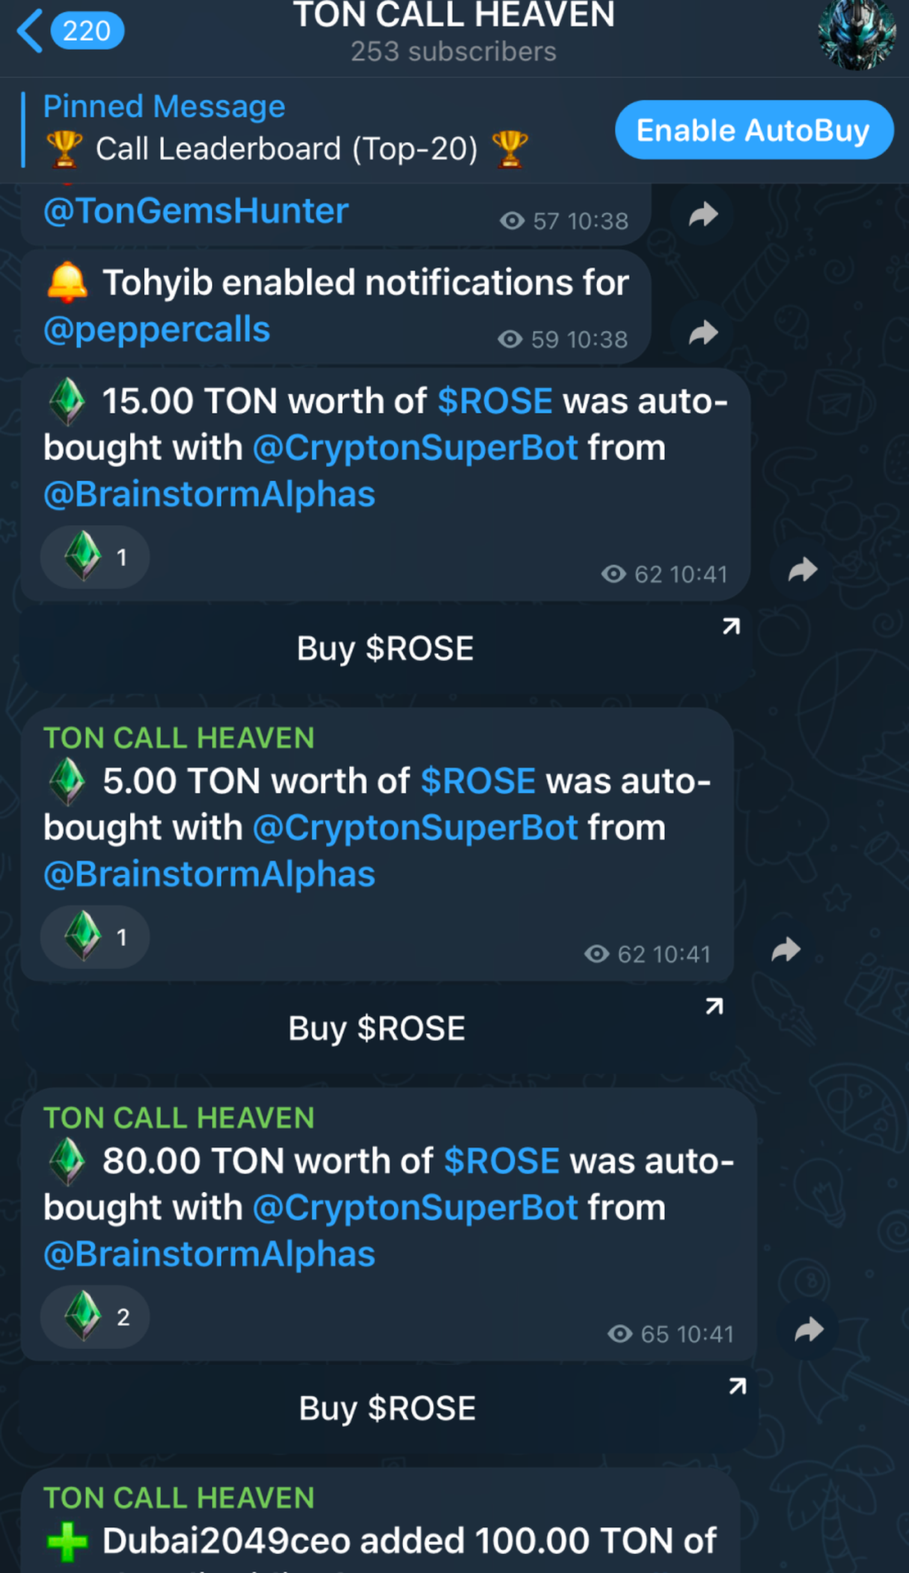Open @TonGemsHunter mention link

[196, 211]
